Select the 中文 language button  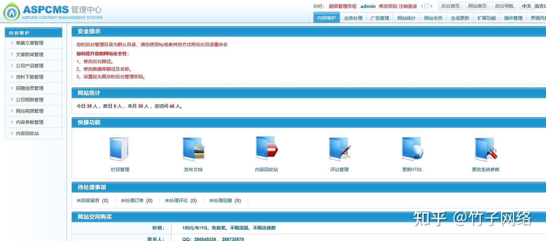tap(526, 6)
